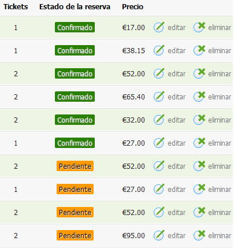Select the €52.00 confirmed price cell

(133, 74)
